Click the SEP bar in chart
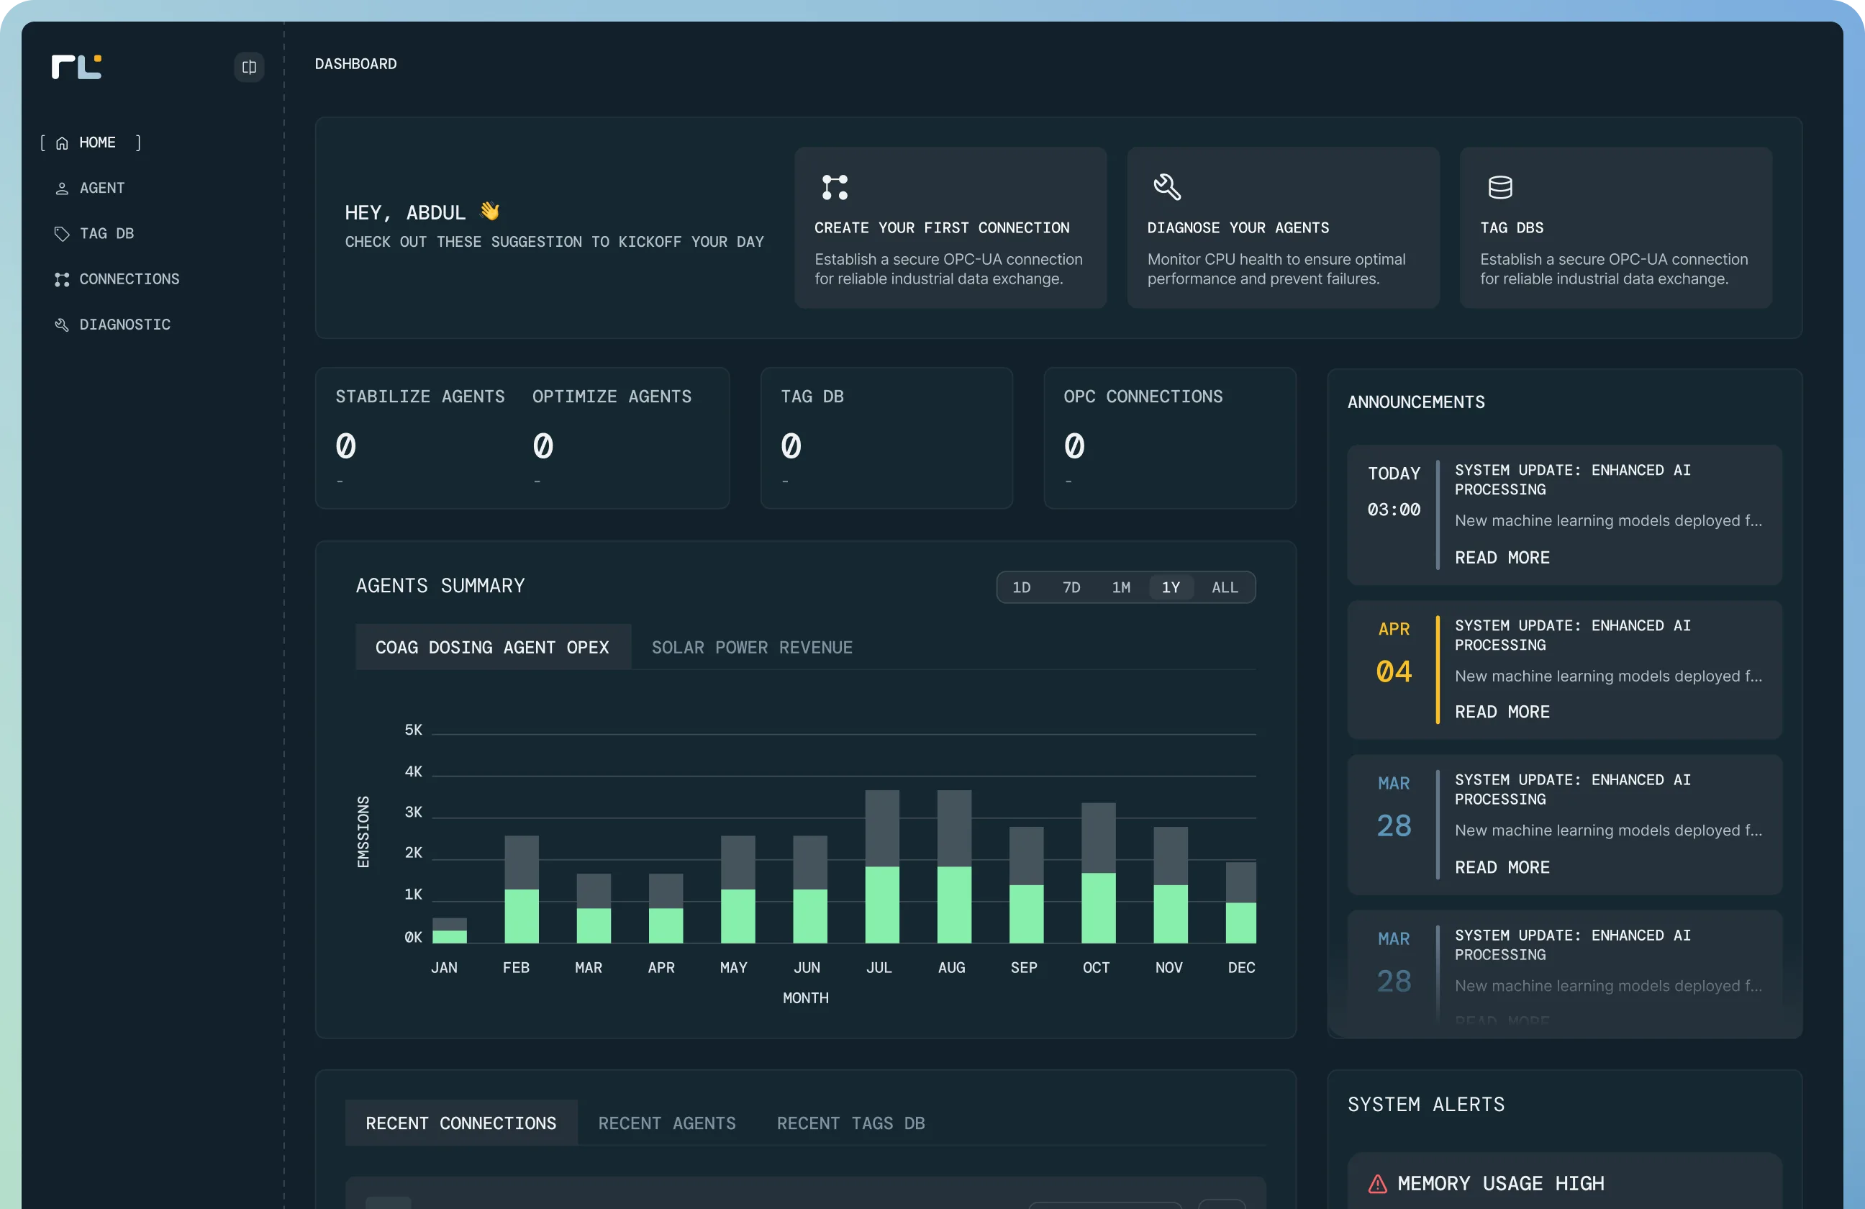 (x=1027, y=884)
